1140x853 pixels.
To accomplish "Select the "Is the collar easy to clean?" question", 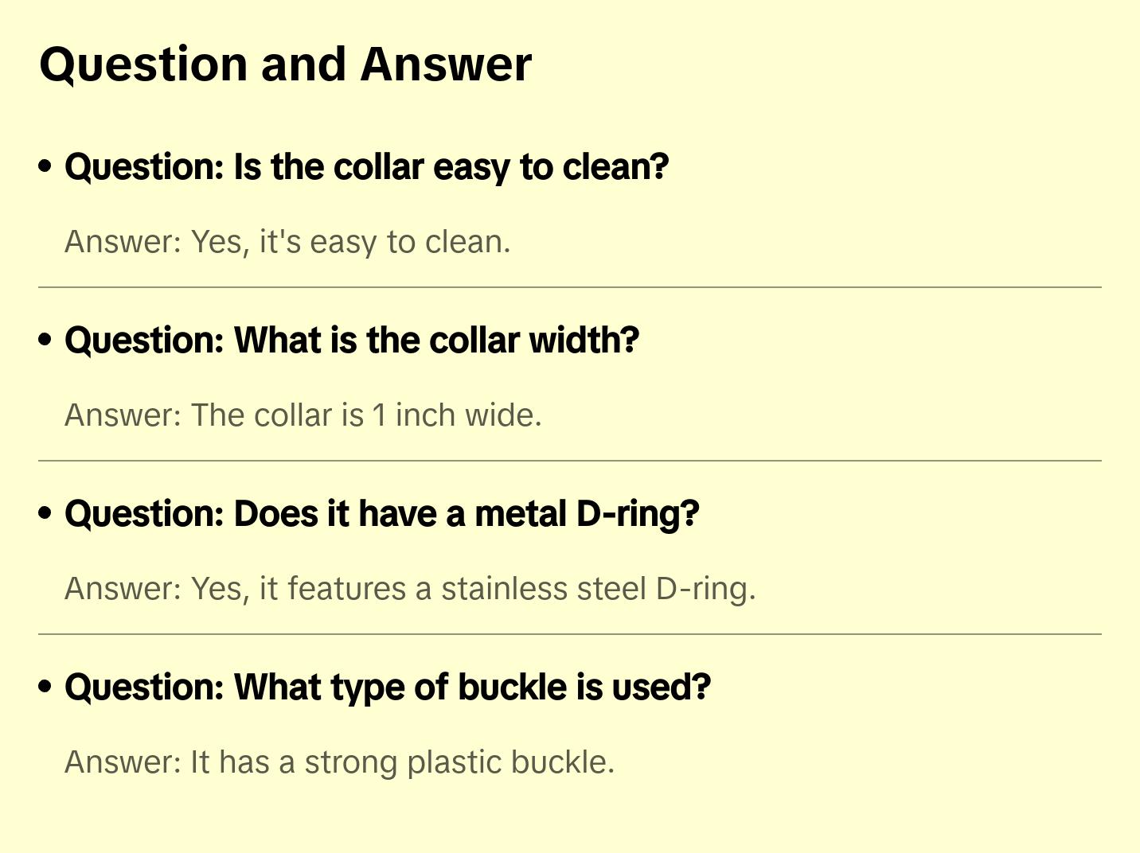I will tap(367, 167).
